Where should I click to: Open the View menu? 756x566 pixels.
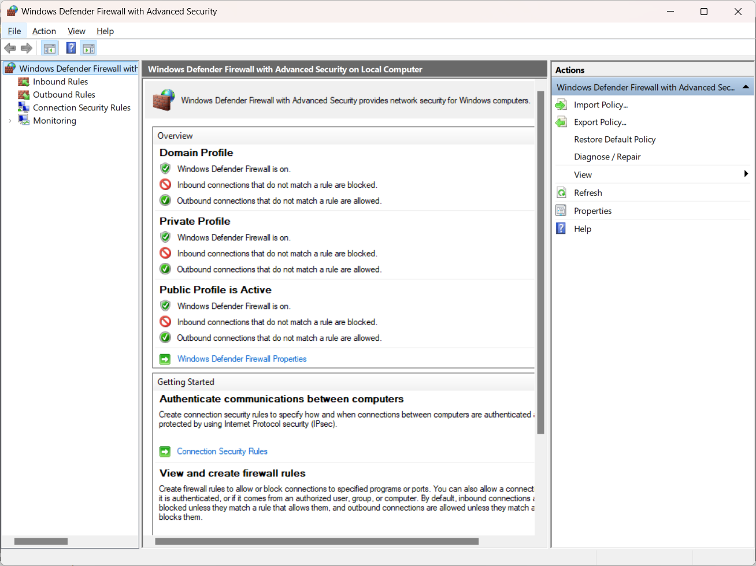[x=76, y=31]
